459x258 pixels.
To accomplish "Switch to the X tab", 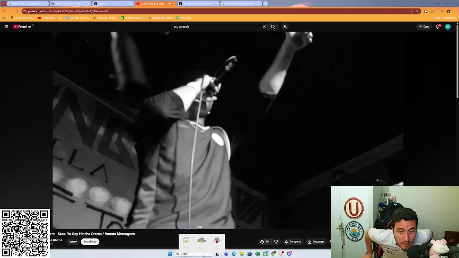I will click(113, 4).
